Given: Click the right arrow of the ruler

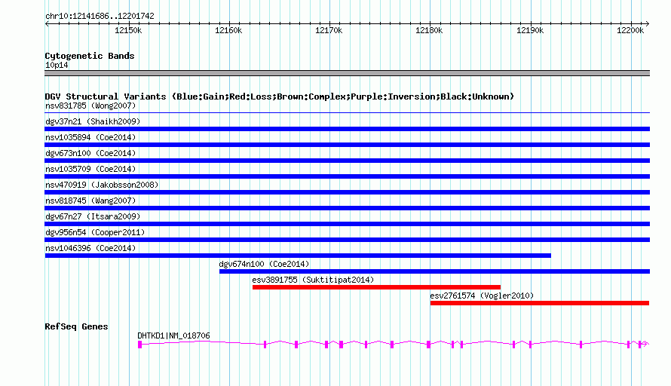Looking at the screenshot, I should pyautogui.click(x=648, y=24).
